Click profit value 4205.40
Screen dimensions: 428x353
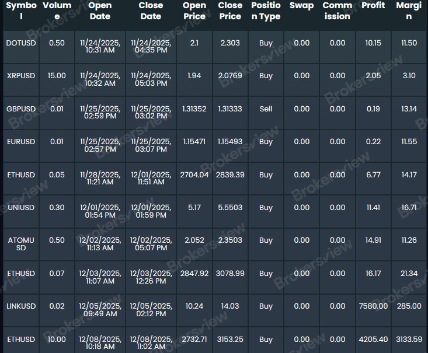(x=373, y=340)
